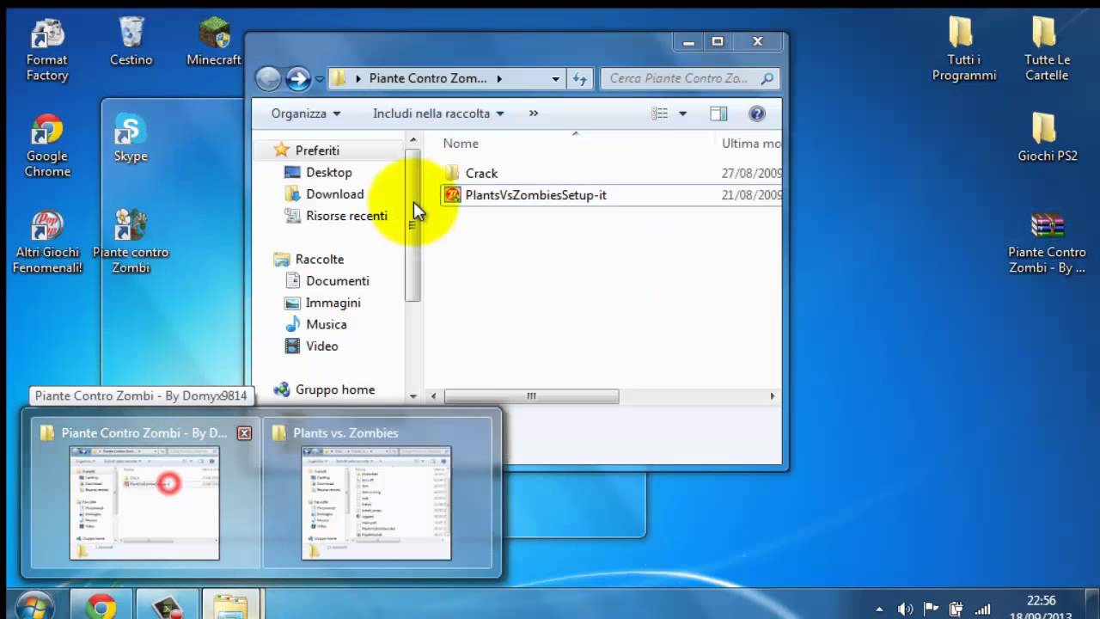Click horizontal scrollbar thumb in file list

531,396
